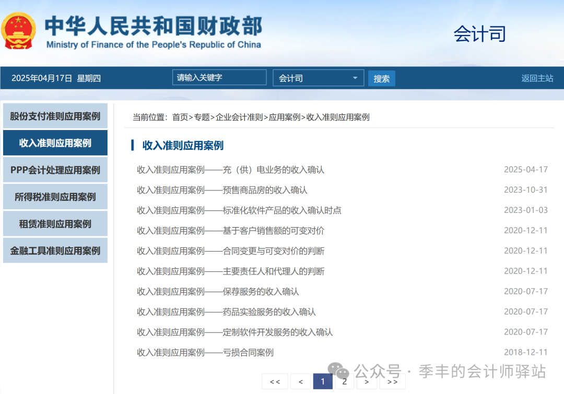
Task: Click the 搜索 search button
Action: [x=381, y=77]
